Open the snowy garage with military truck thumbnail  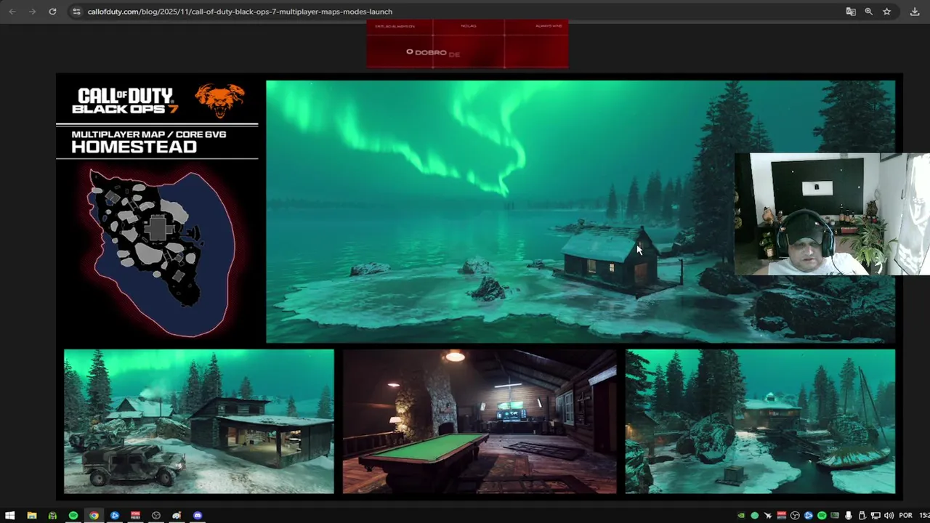pyautogui.click(x=199, y=421)
